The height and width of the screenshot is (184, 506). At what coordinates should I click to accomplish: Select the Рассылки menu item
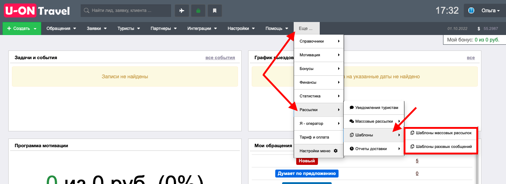coord(319,110)
